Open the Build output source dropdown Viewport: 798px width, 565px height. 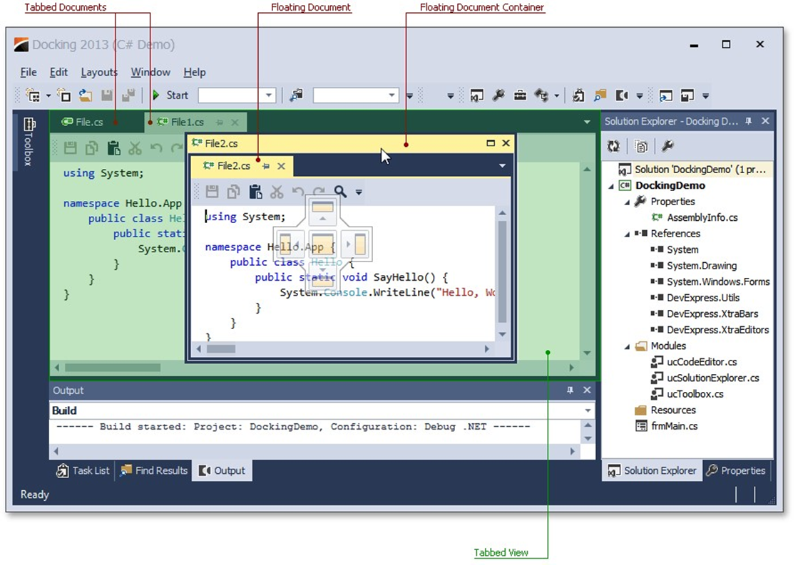pyautogui.click(x=588, y=411)
